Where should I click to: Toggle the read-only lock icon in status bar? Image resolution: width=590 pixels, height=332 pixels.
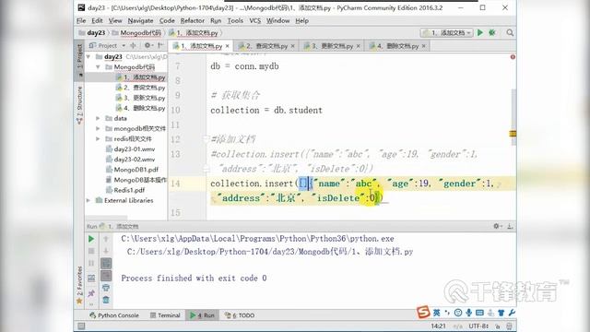pyautogui.click(x=498, y=326)
